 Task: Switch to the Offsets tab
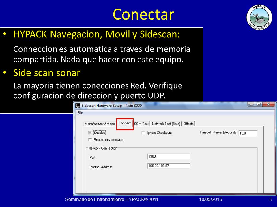(188, 124)
